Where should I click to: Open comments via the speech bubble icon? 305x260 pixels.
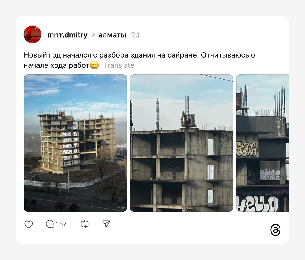(x=50, y=224)
